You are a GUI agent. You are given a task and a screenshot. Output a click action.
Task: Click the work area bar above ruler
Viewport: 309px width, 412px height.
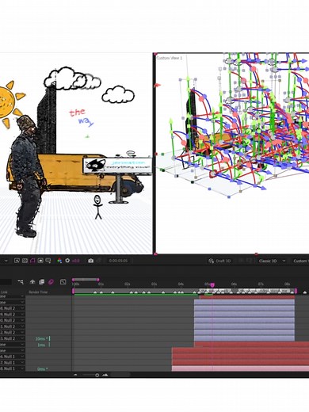[x=86, y=279]
